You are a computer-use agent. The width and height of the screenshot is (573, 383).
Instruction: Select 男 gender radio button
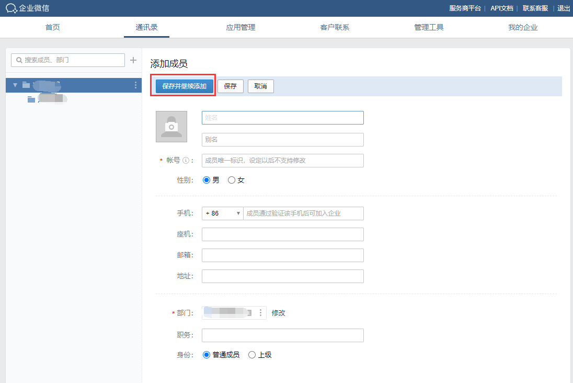(206, 180)
